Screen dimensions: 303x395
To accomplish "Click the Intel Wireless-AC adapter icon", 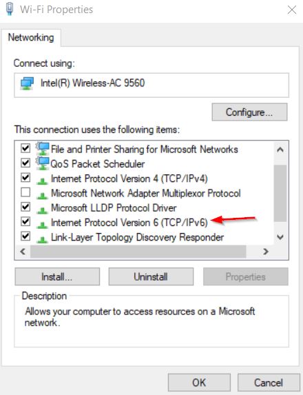I will click(27, 83).
